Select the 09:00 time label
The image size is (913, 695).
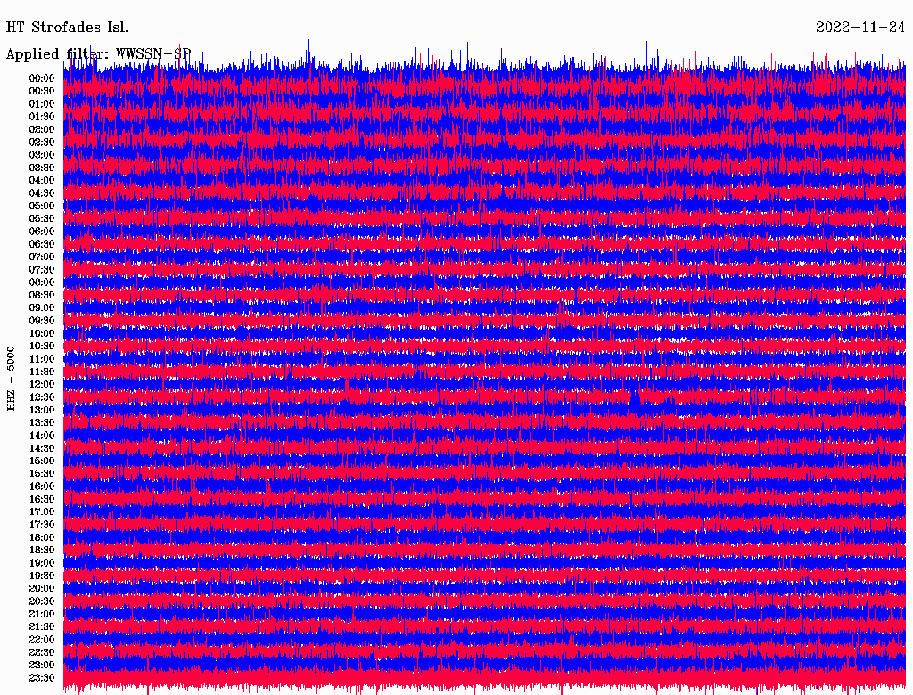point(42,308)
